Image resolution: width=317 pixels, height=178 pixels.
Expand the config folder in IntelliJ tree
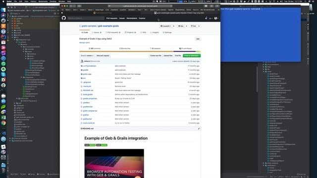tap(12, 30)
